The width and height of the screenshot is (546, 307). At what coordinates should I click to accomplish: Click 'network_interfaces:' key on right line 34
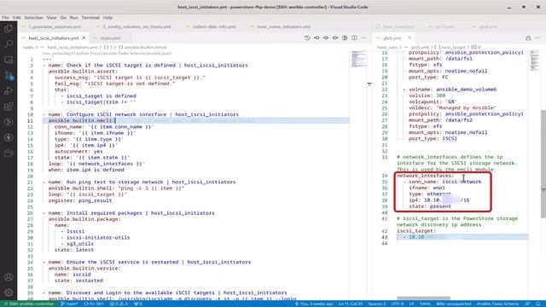pyautogui.click(x=425, y=176)
